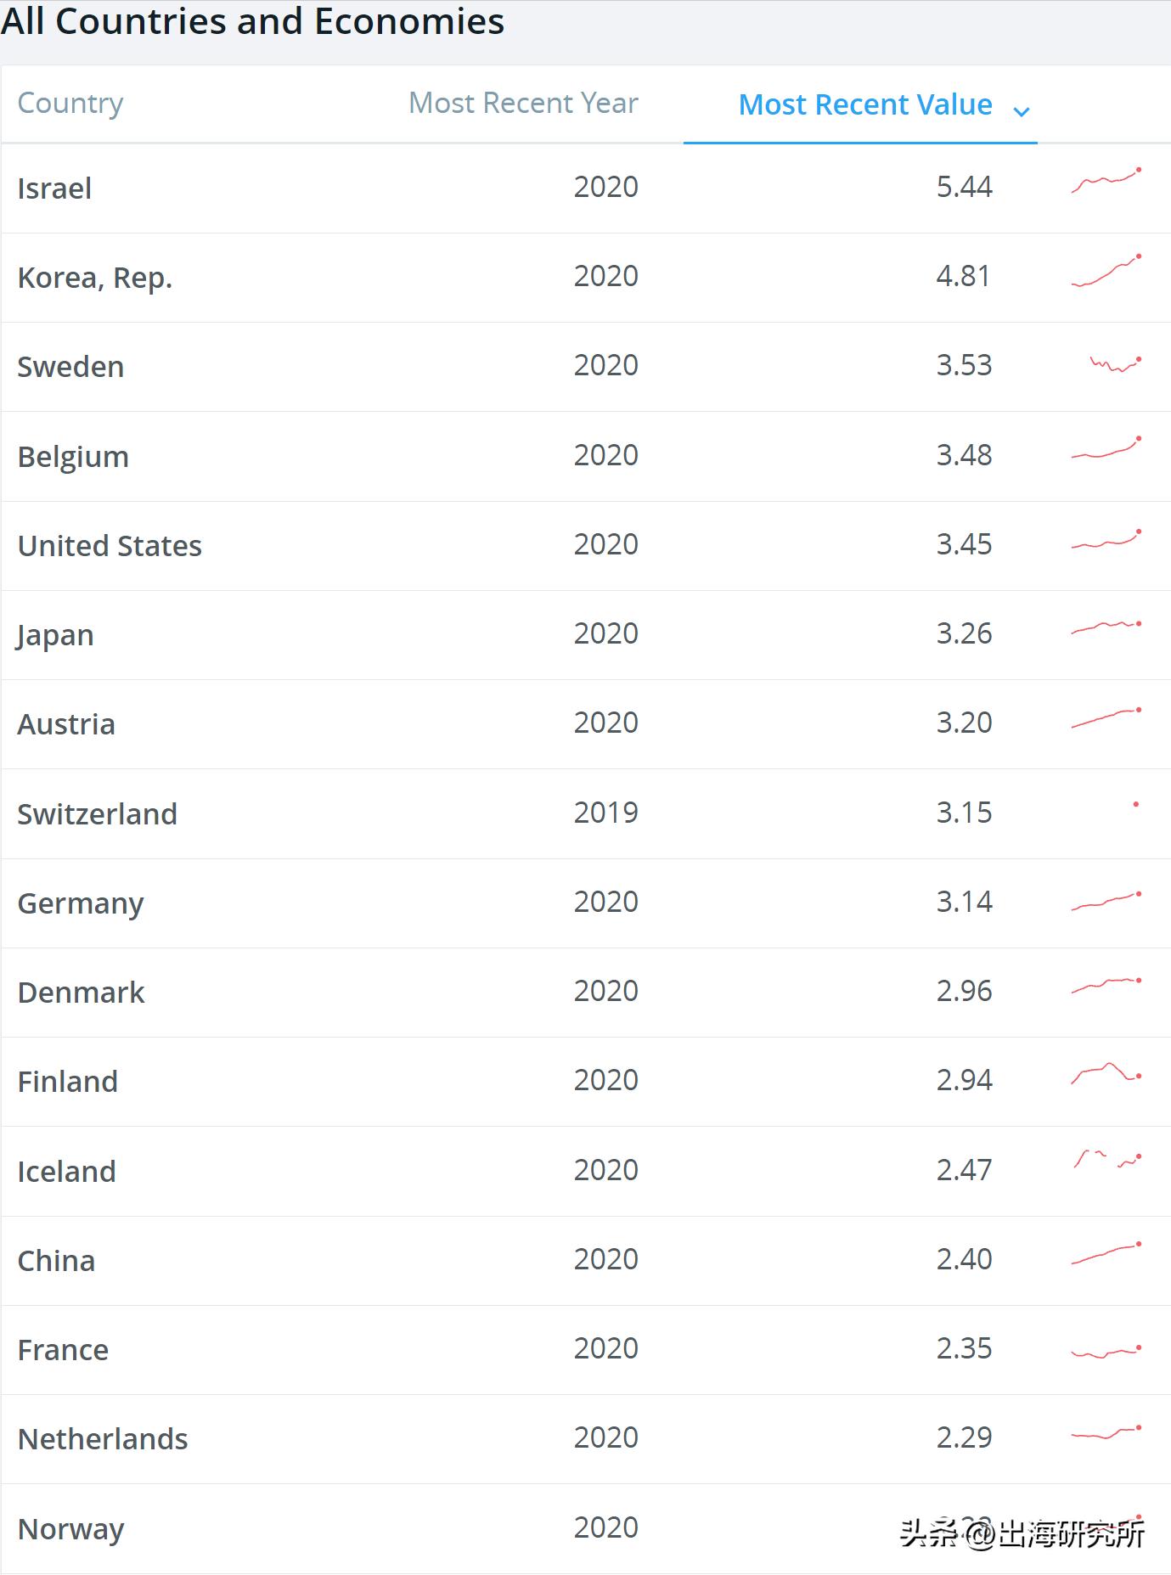Screen dimensions: 1171x1575
Task: Click Denmark's 2.96 value cell
Action: 964,991
